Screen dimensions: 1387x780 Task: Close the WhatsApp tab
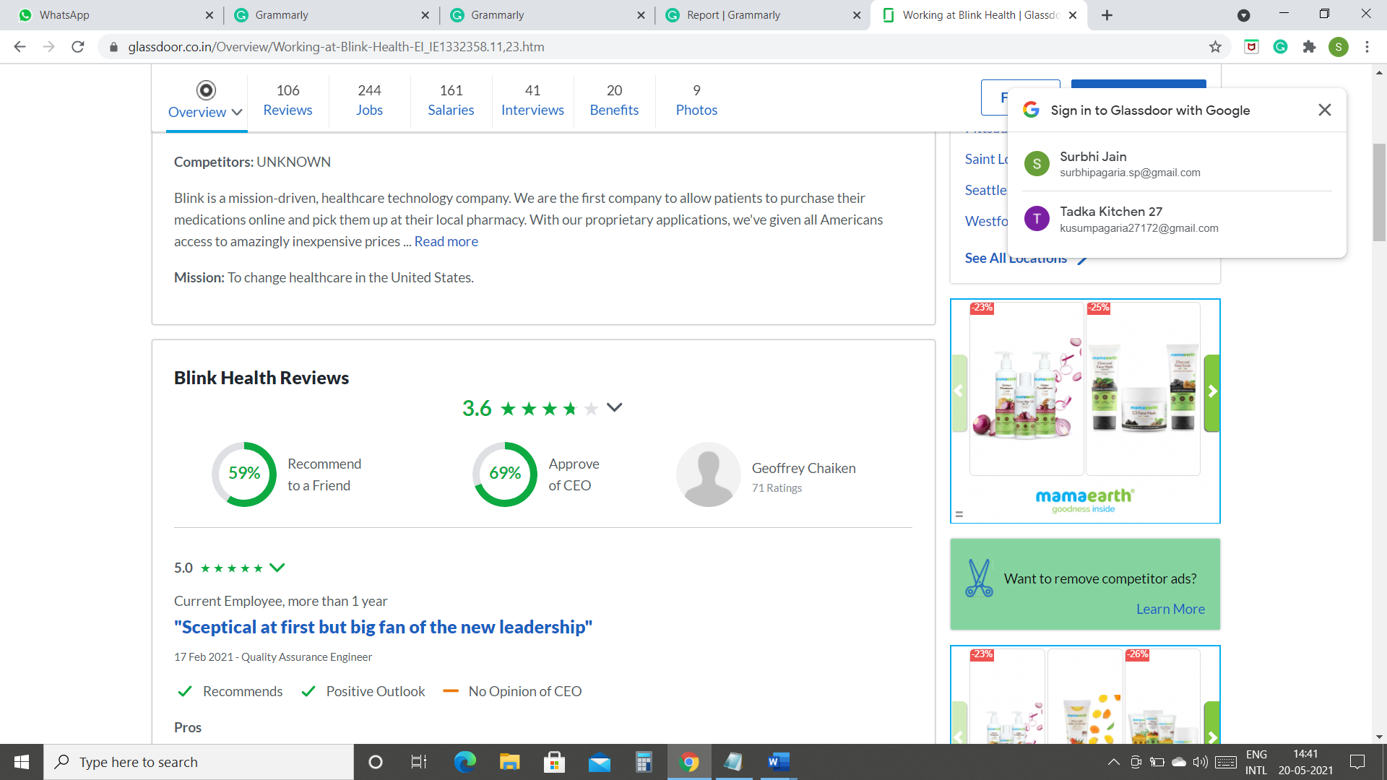pos(209,15)
